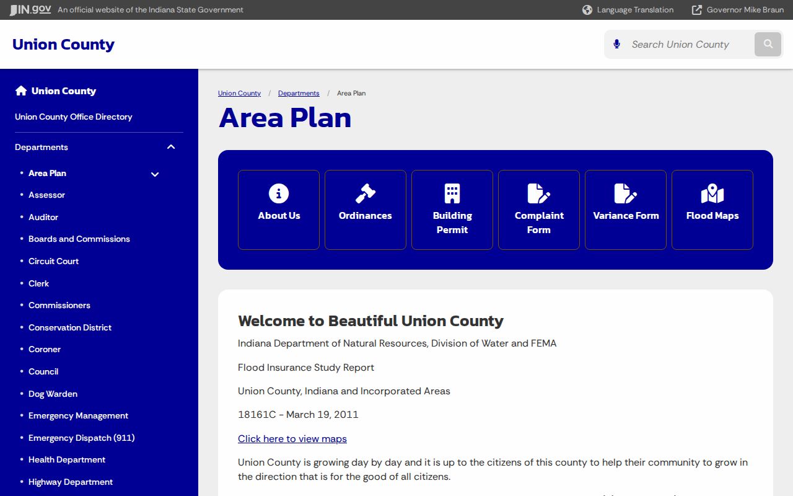Open Language Translation menu
This screenshot has width=793, height=496.
pyautogui.click(x=628, y=10)
